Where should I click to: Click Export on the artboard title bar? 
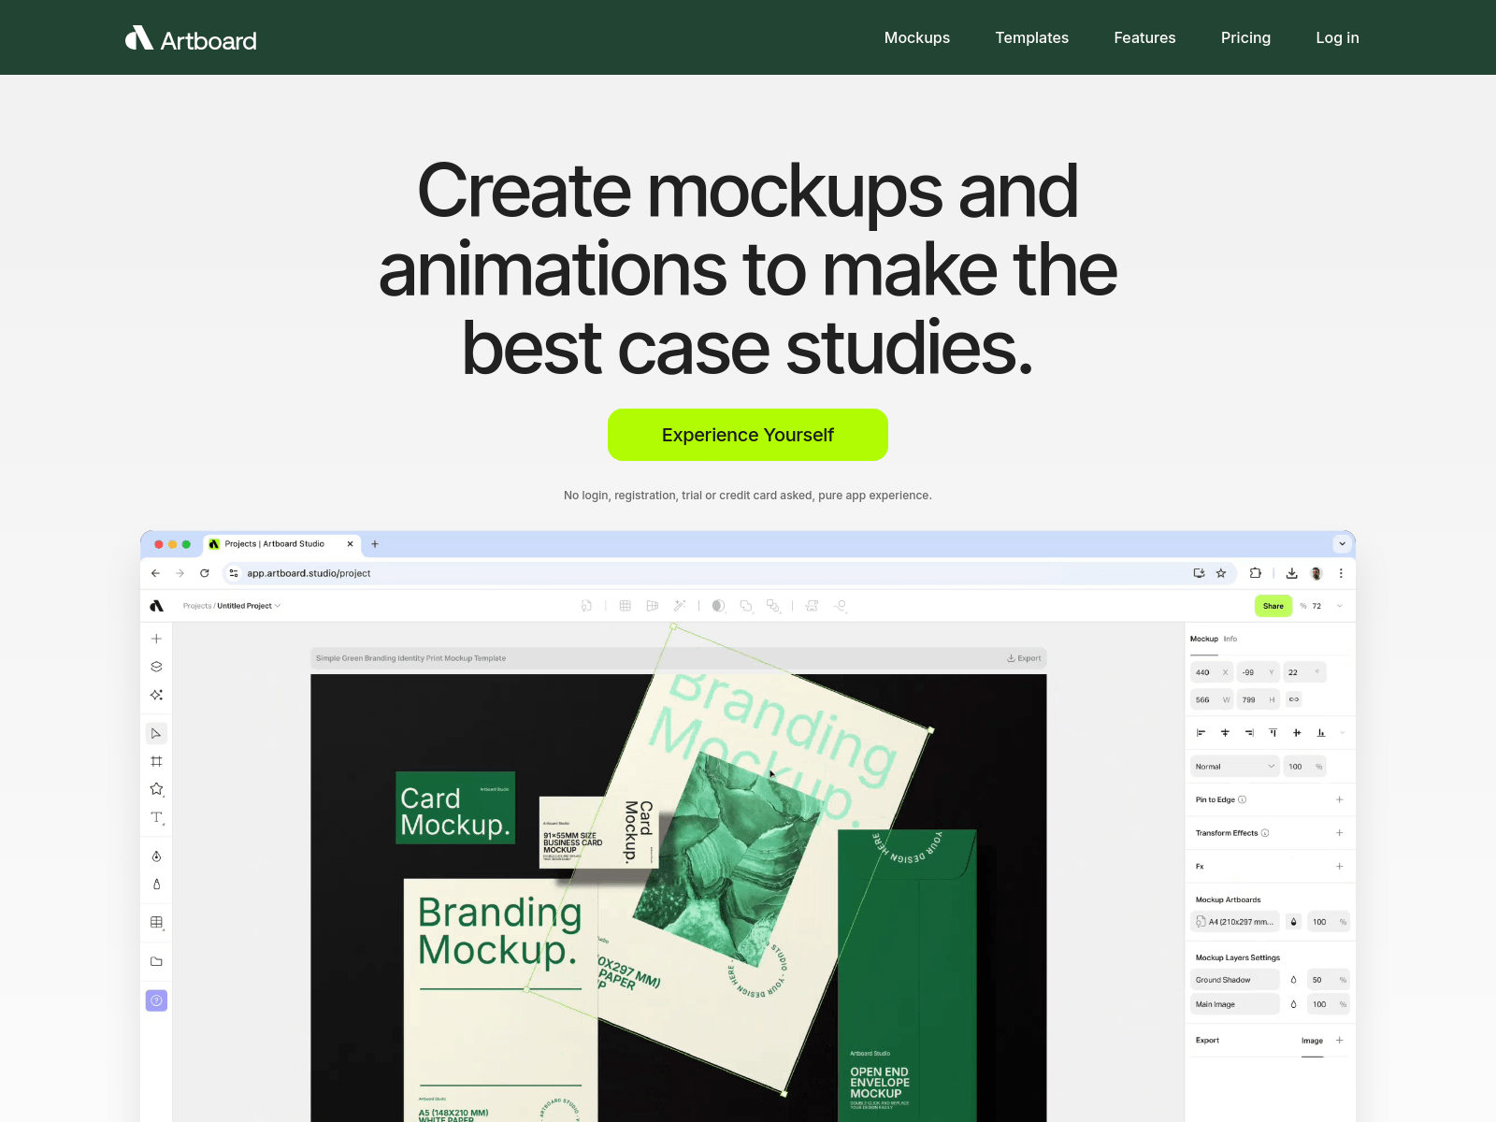pyautogui.click(x=1024, y=658)
